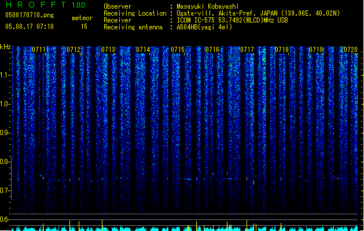
Task: Click observer name Masayuki Kobayashi
Action: pyautogui.click(x=208, y=6)
